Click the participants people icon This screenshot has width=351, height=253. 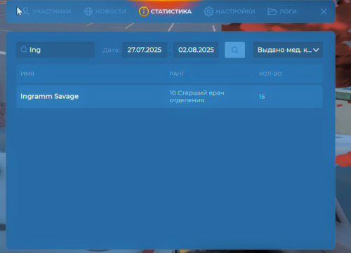[26, 11]
